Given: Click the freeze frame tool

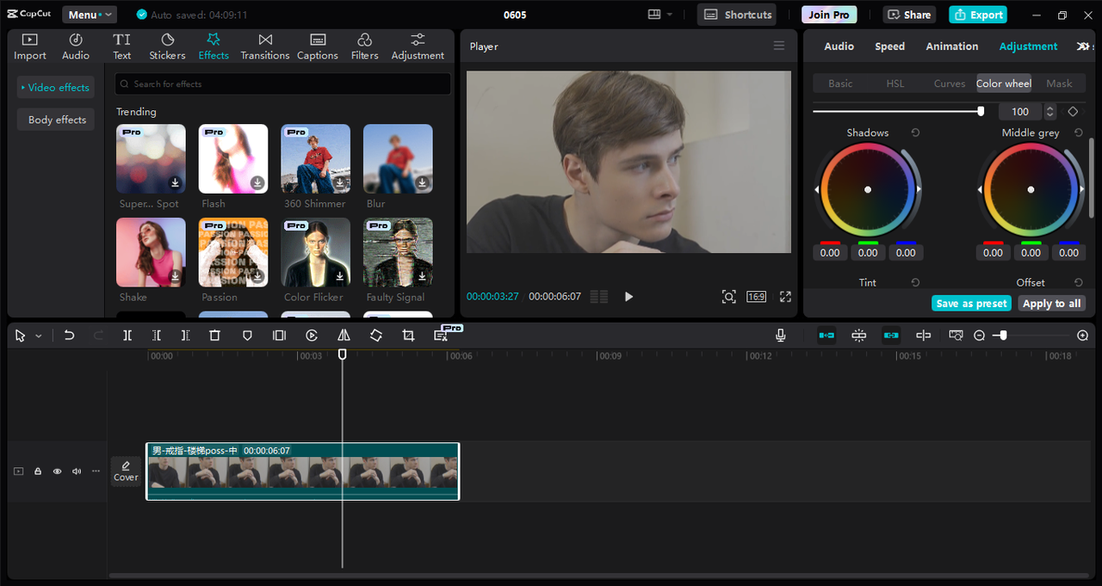Looking at the screenshot, I should [x=279, y=336].
